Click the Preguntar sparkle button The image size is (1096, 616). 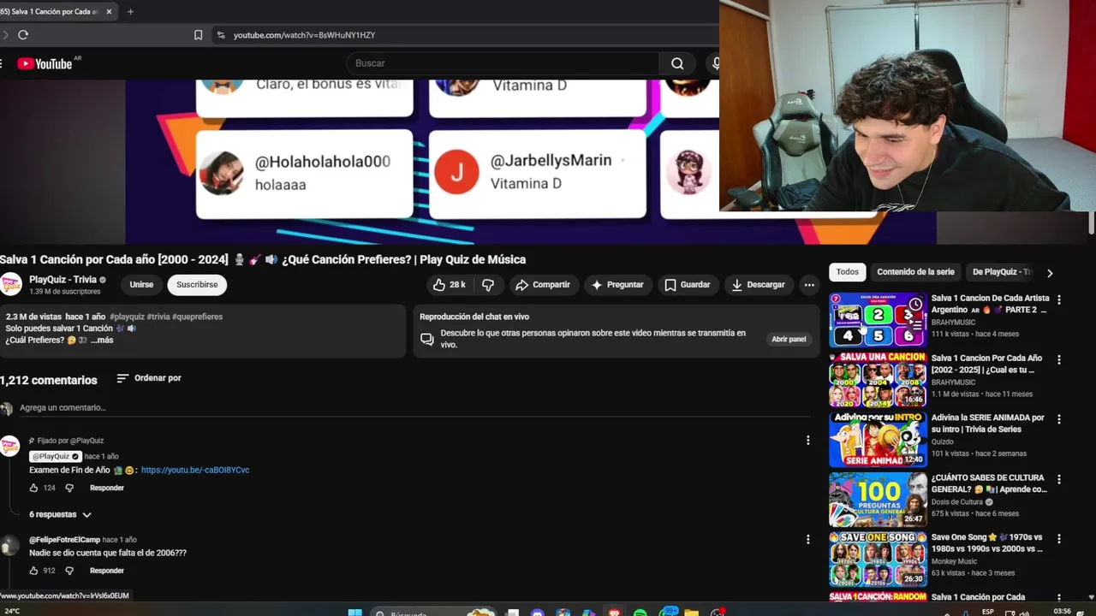[x=617, y=285]
